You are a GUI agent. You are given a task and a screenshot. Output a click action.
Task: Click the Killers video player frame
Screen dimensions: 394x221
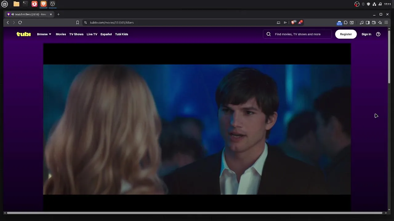[197, 127]
